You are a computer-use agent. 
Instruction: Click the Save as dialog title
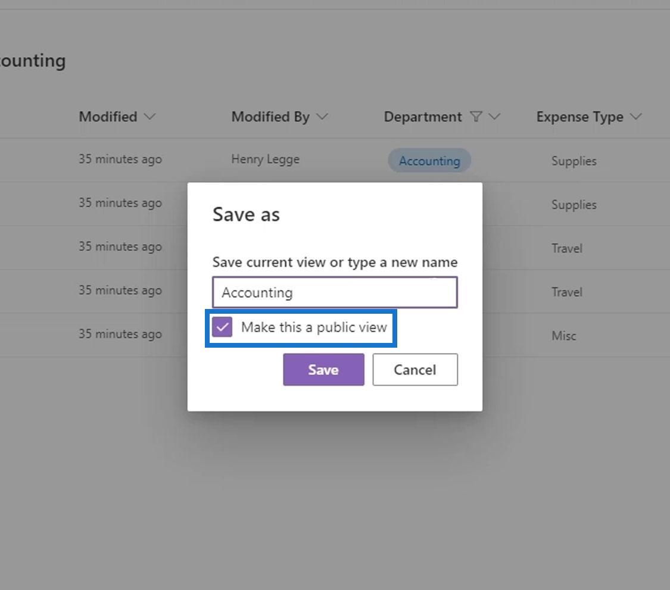pos(246,214)
